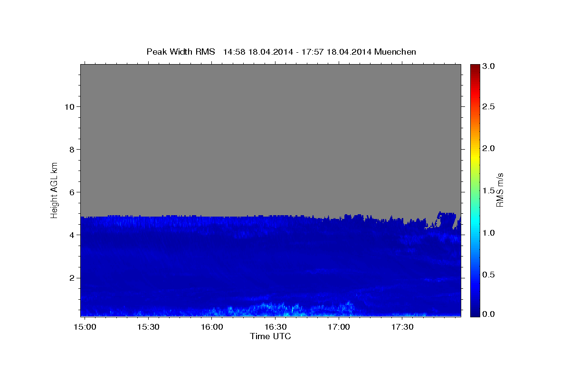Click the cyan turbulence patch near 16:30
The width and height of the screenshot is (570, 380).
[278, 309]
